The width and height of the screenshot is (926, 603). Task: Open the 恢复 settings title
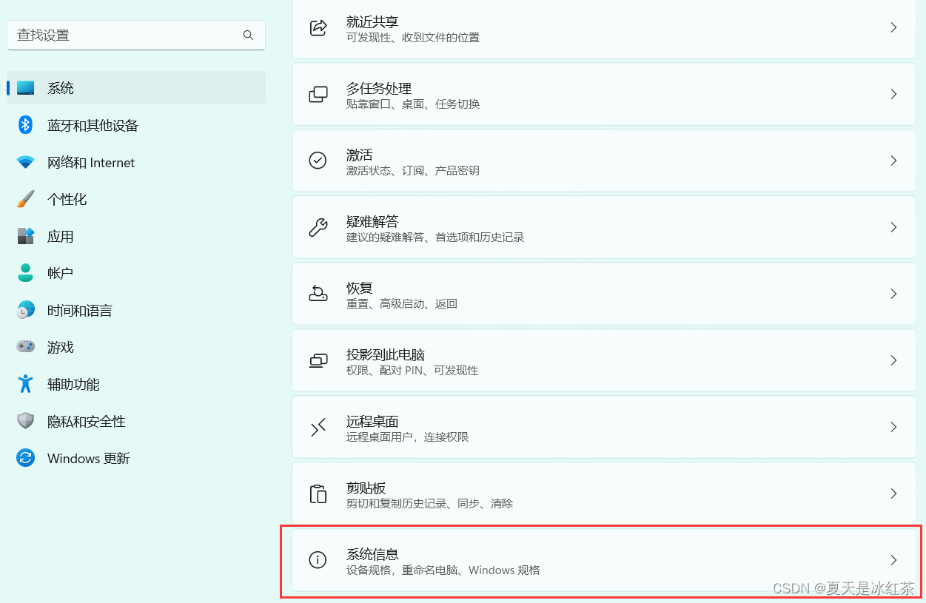(360, 289)
